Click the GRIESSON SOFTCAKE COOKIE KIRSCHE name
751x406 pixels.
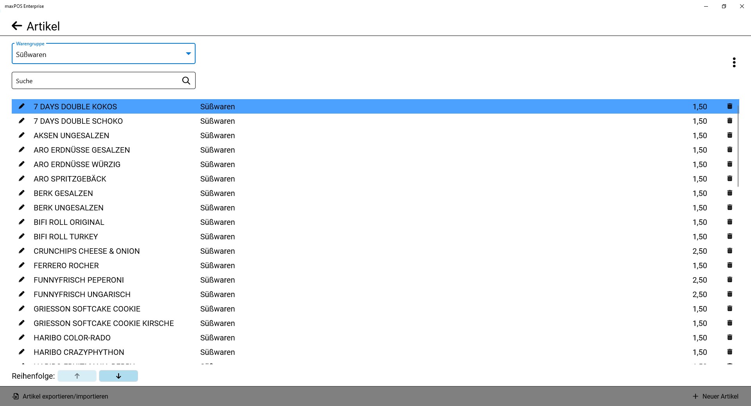[104, 323]
